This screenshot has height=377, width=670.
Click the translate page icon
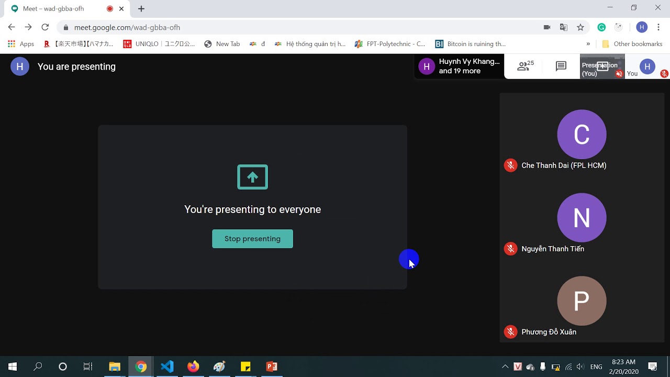(x=564, y=27)
